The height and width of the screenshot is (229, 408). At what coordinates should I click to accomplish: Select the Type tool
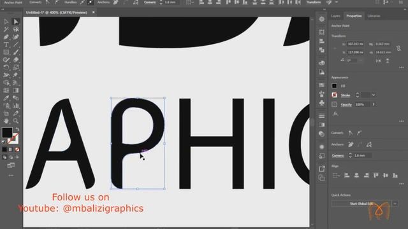coord(6,45)
